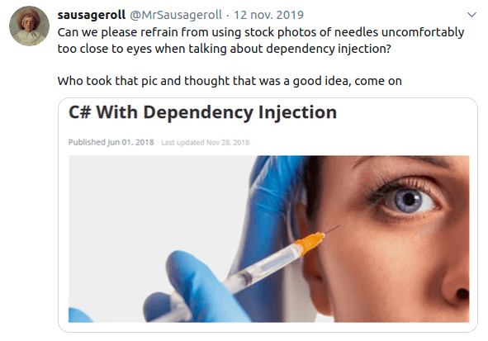The width and height of the screenshot is (488, 341).
Task: Select the "Who took that pic" sentence
Action: tap(230, 81)
